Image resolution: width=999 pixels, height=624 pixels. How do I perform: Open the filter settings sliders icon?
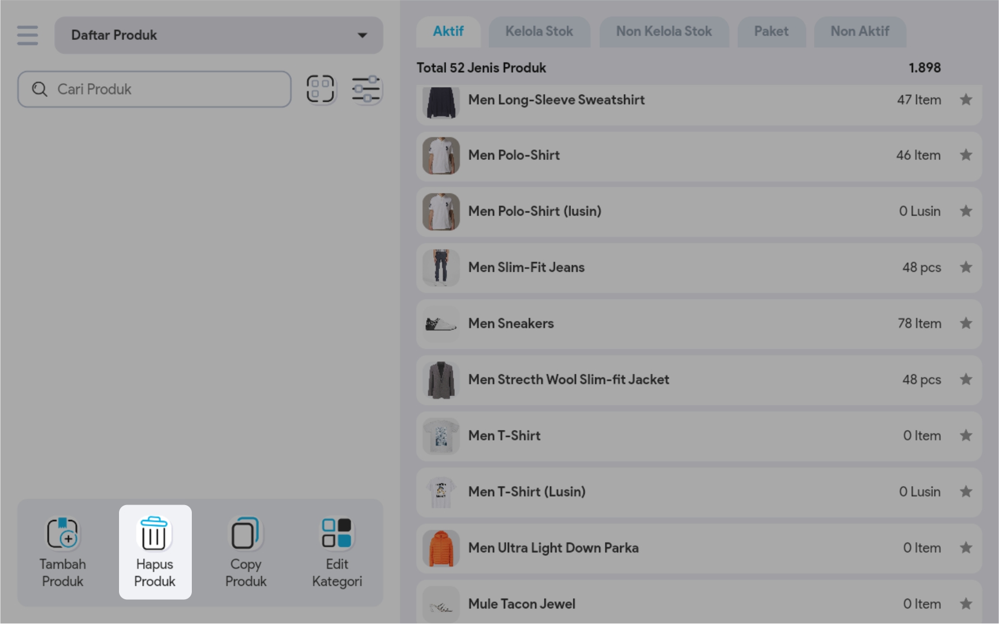tap(366, 89)
